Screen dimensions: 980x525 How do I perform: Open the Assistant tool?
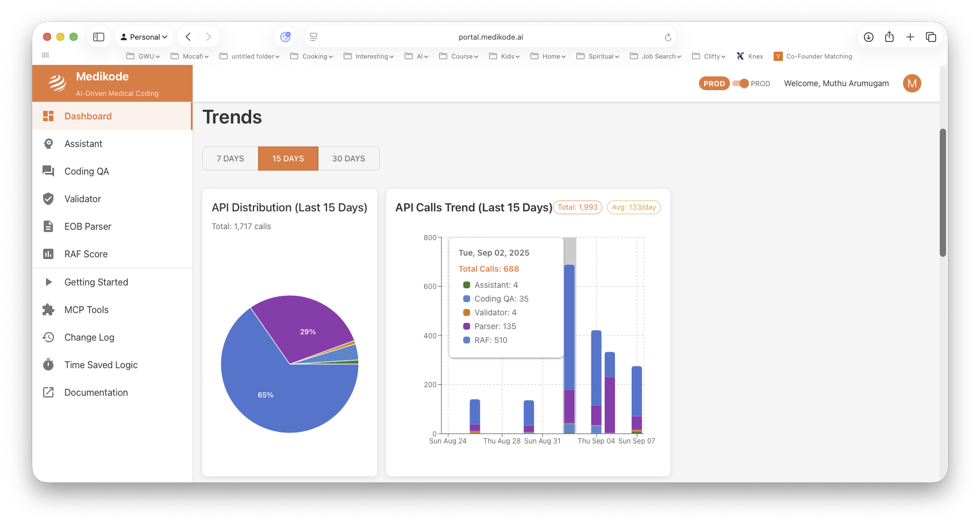coord(48,144)
